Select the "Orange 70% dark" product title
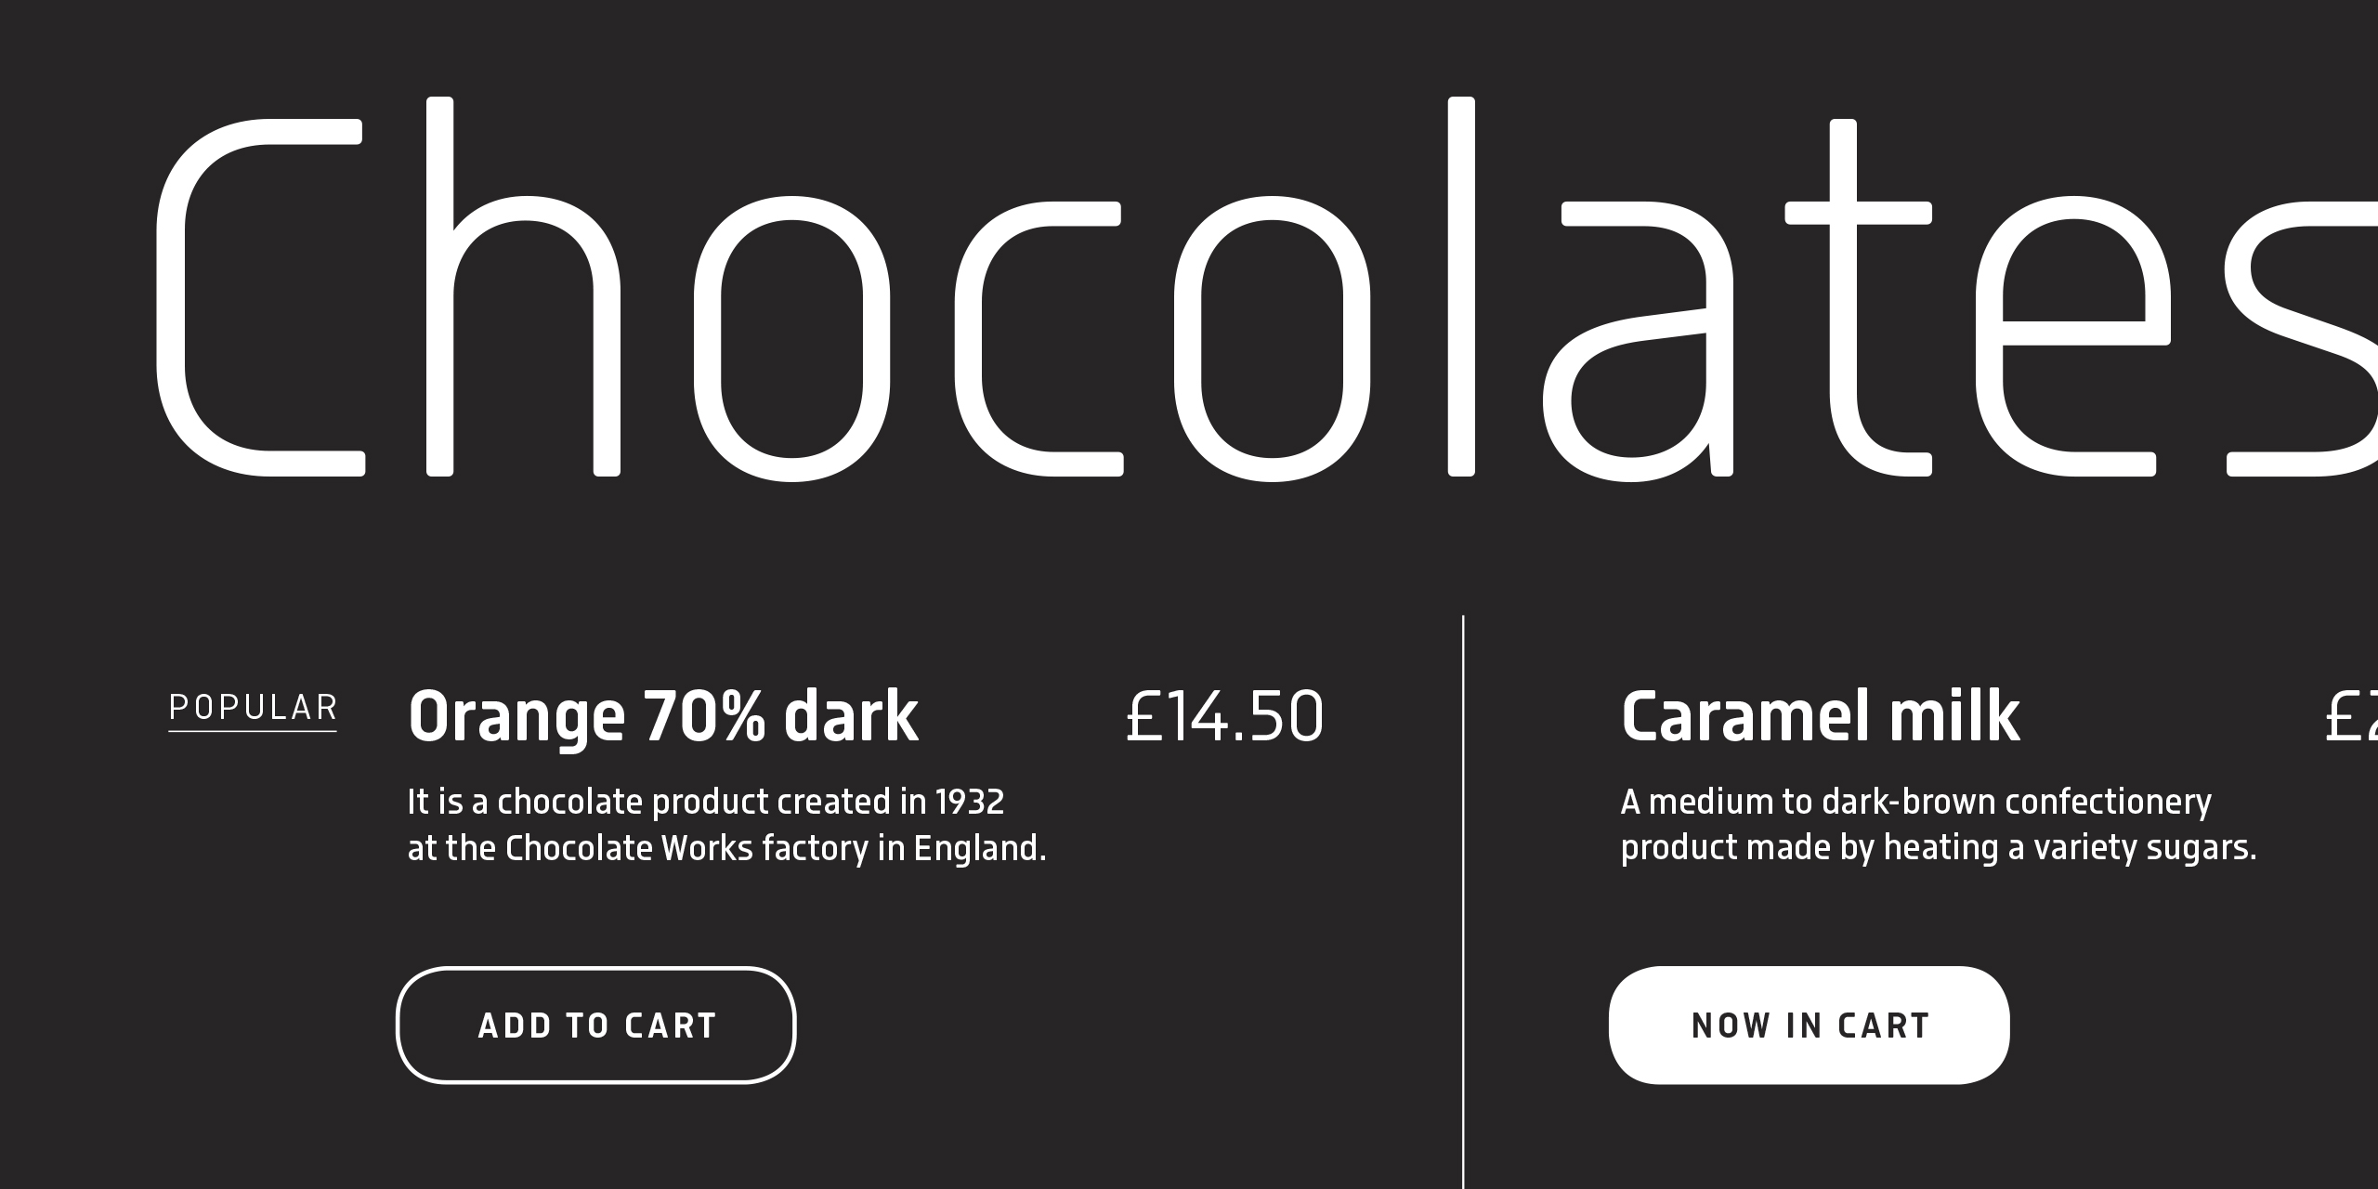 (x=663, y=716)
